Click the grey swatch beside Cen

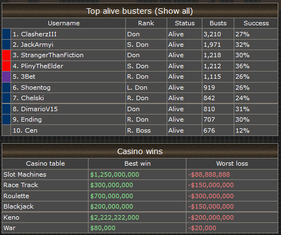click(x=7, y=130)
